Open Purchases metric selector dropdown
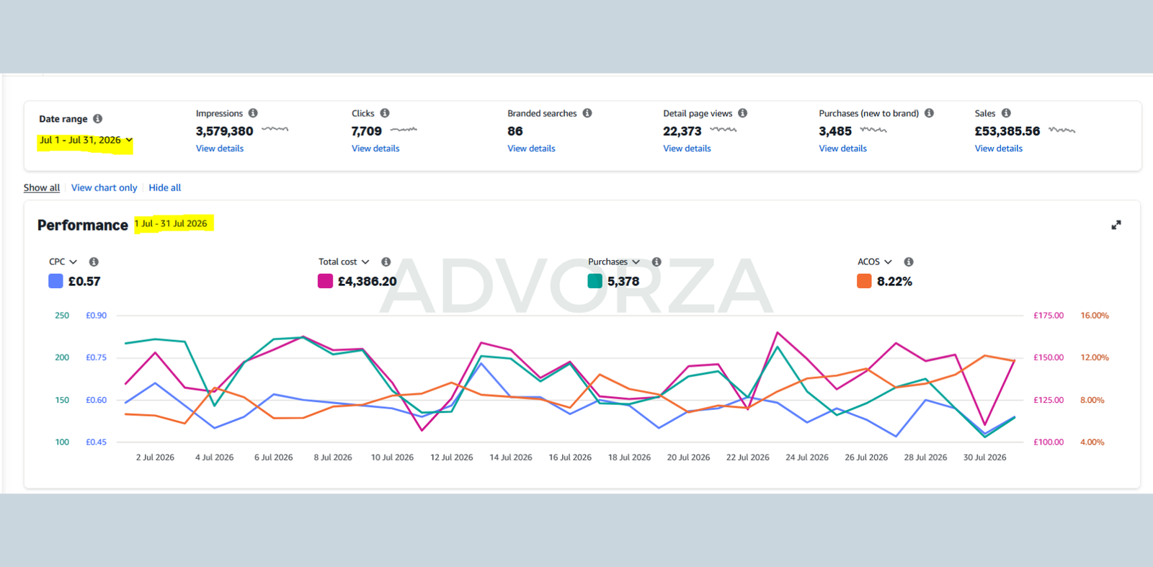 (x=614, y=262)
